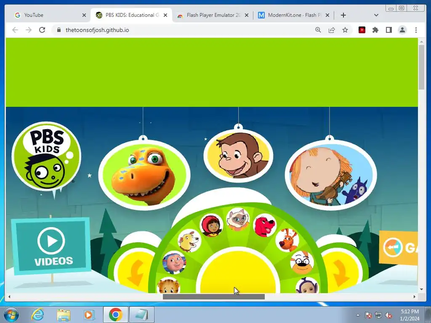Open the Curious George ornament
Screen dimensions: 431x323
tap(238, 156)
